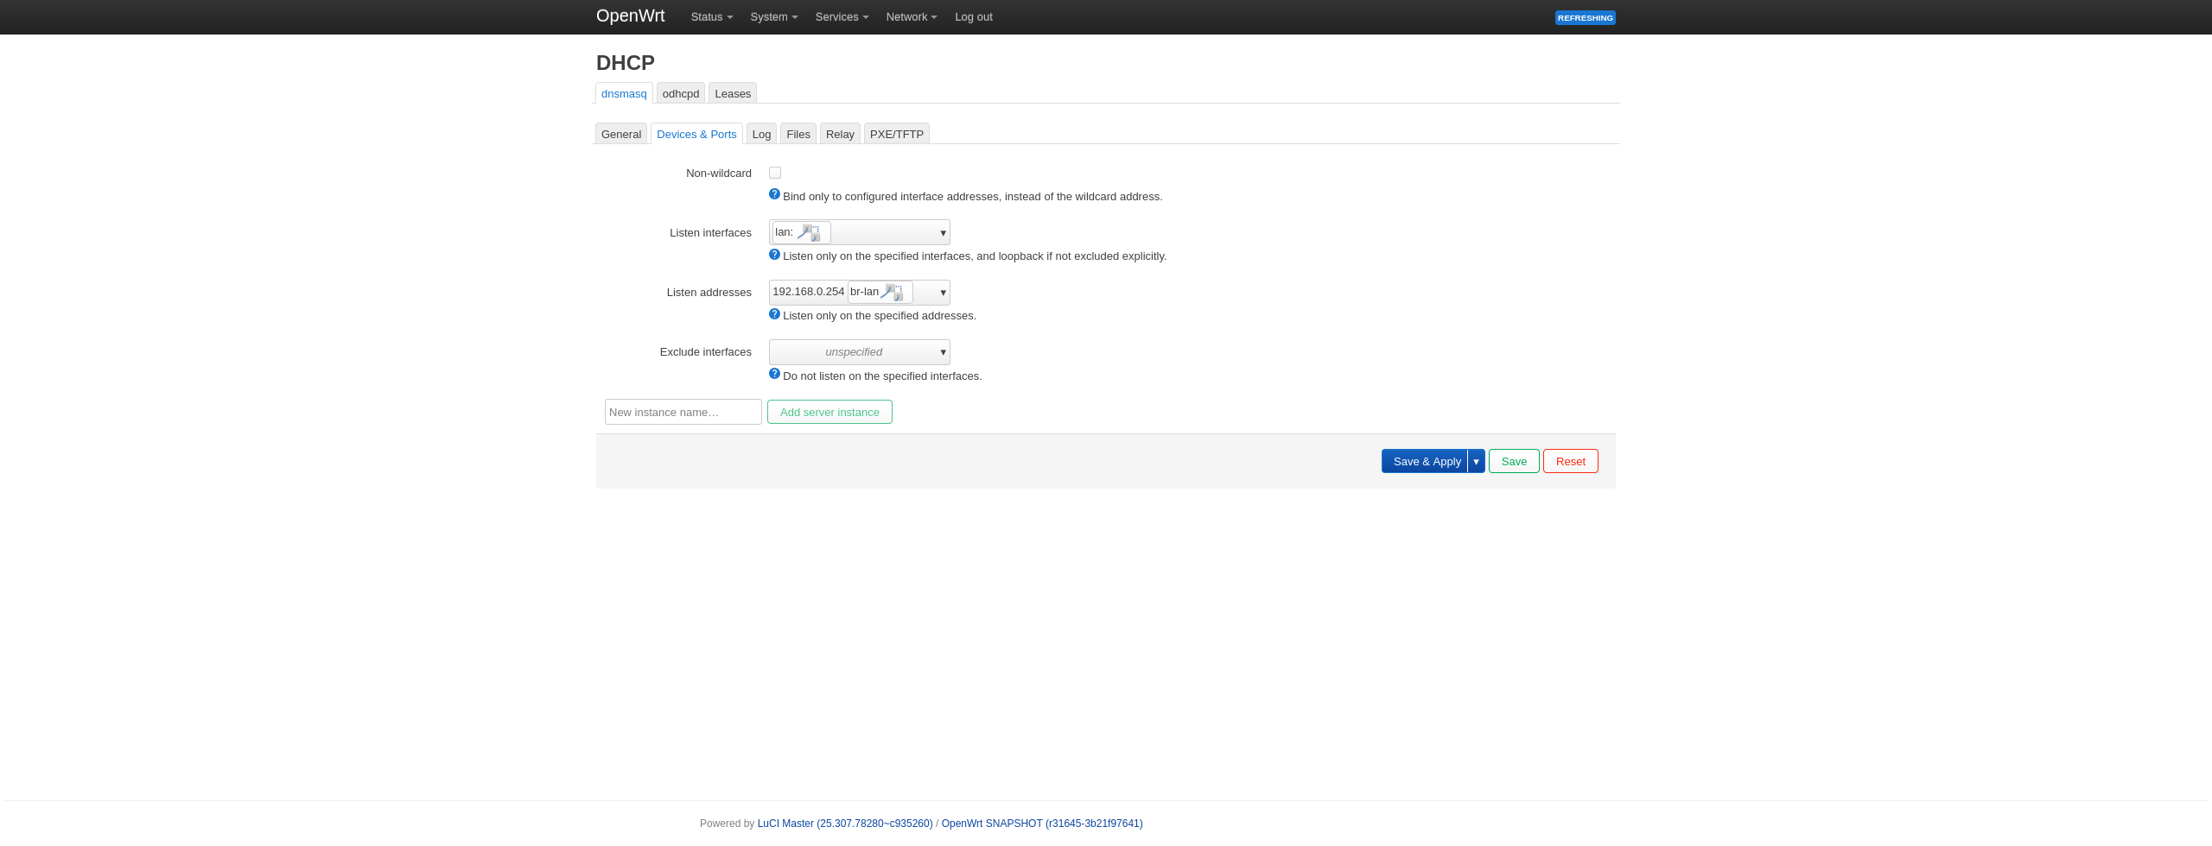This screenshot has width=2212, height=846.
Task: Open the Log tab
Action: pos(761,134)
